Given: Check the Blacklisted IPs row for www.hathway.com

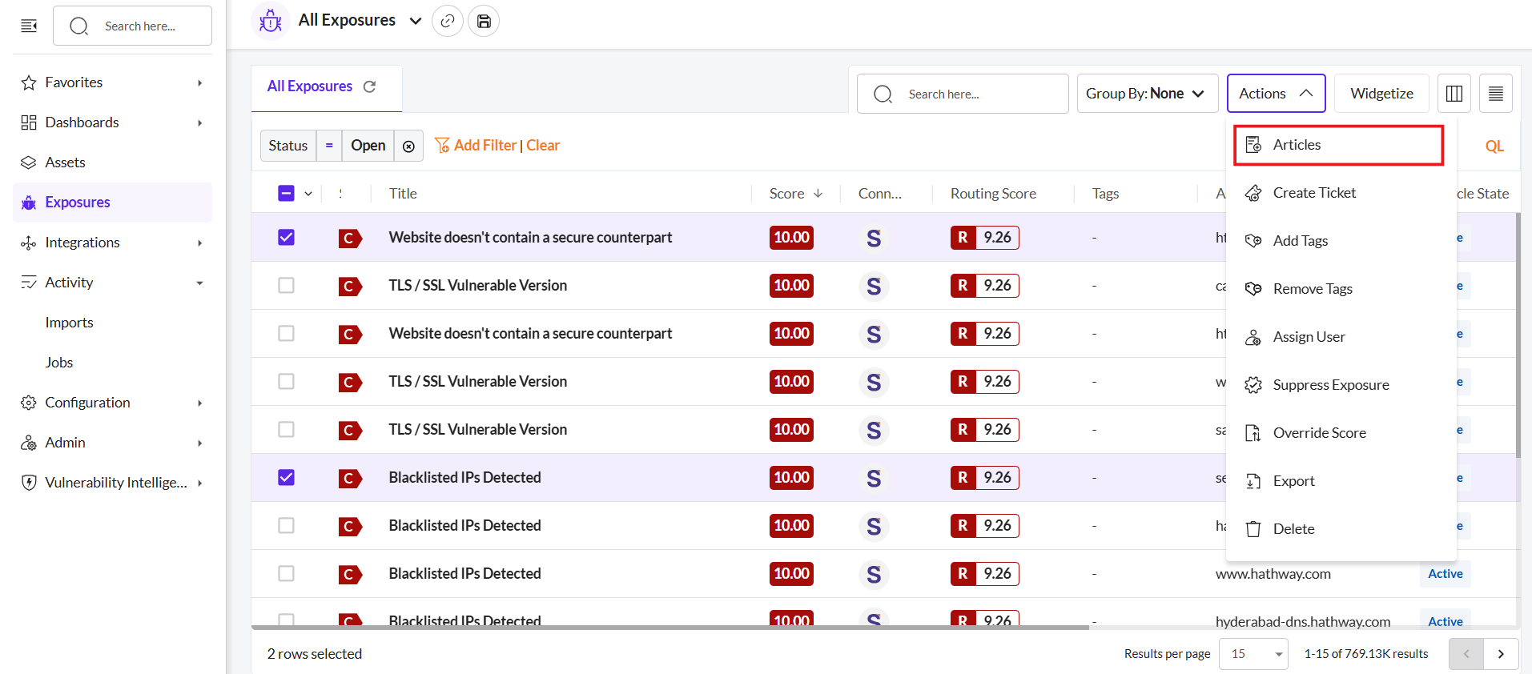Looking at the screenshot, I should click(286, 573).
